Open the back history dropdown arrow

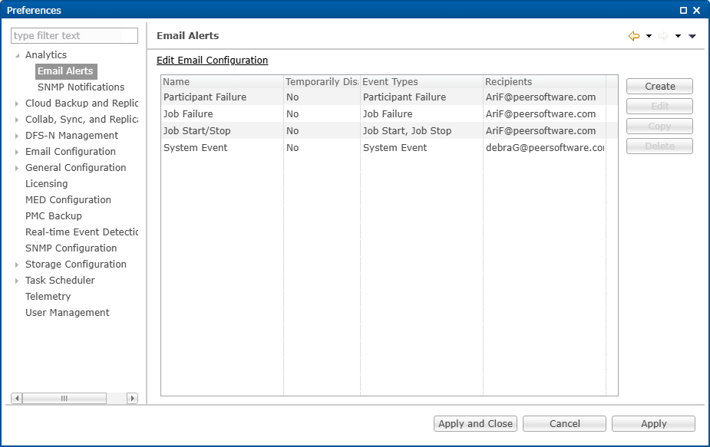(649, 36)
